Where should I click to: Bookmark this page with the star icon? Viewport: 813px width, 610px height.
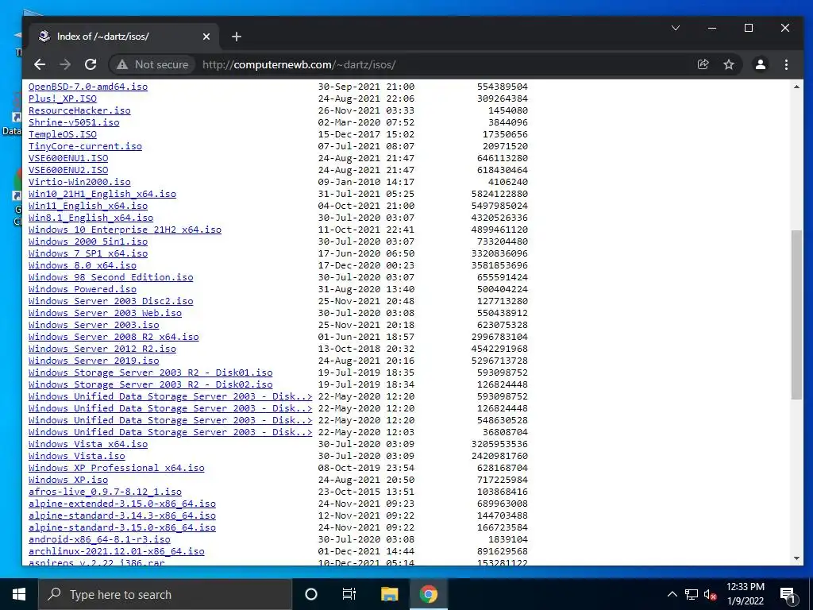click(x=729, y=64)
